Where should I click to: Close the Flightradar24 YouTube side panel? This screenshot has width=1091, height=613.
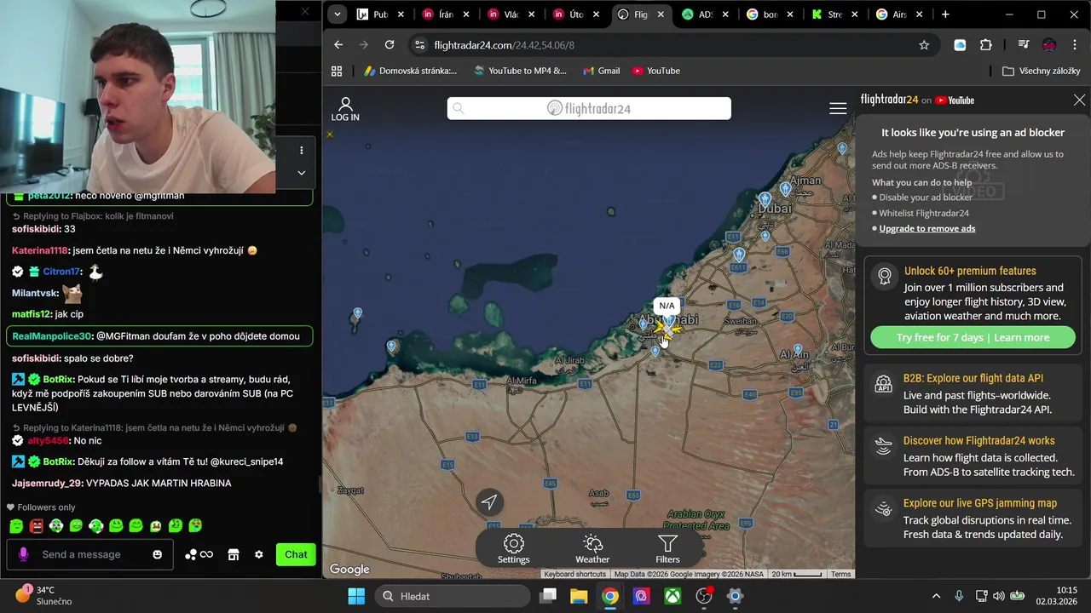[x=1079, y=100]
